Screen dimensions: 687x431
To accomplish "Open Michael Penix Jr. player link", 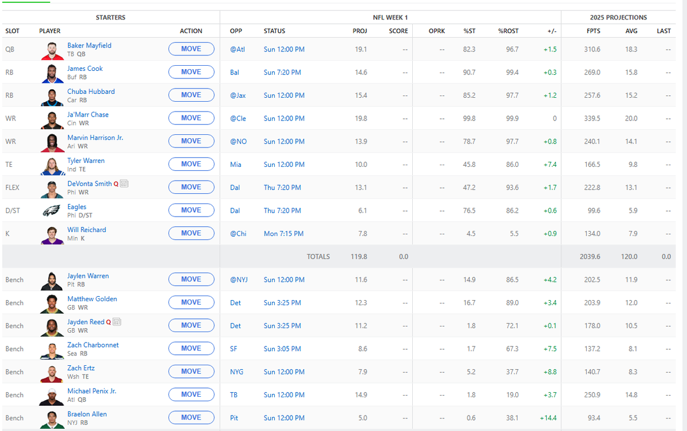I will pos(92,391).
